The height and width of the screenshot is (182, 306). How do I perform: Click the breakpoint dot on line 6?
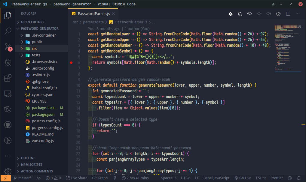point(71,63)
